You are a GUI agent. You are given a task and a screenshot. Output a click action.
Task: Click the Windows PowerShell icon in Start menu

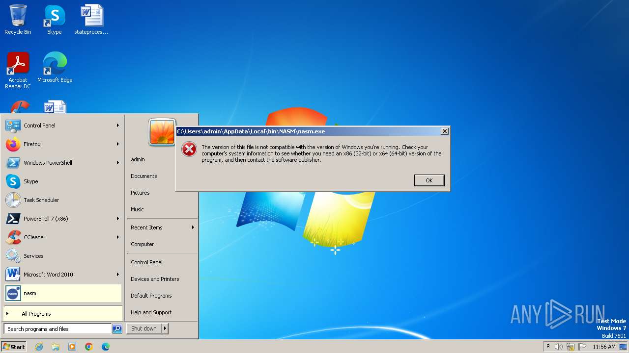pos(13,163)
